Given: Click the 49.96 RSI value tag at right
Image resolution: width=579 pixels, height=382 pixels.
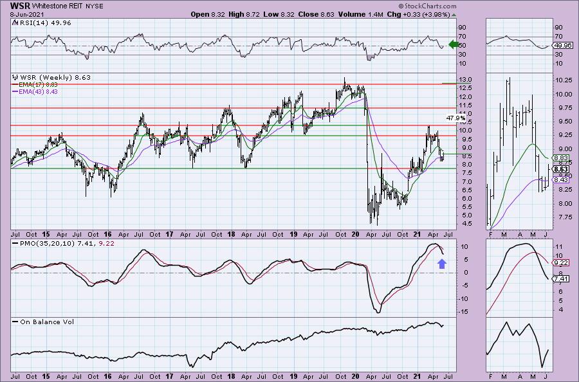Looking at the screenshot, I should [564, 46].
